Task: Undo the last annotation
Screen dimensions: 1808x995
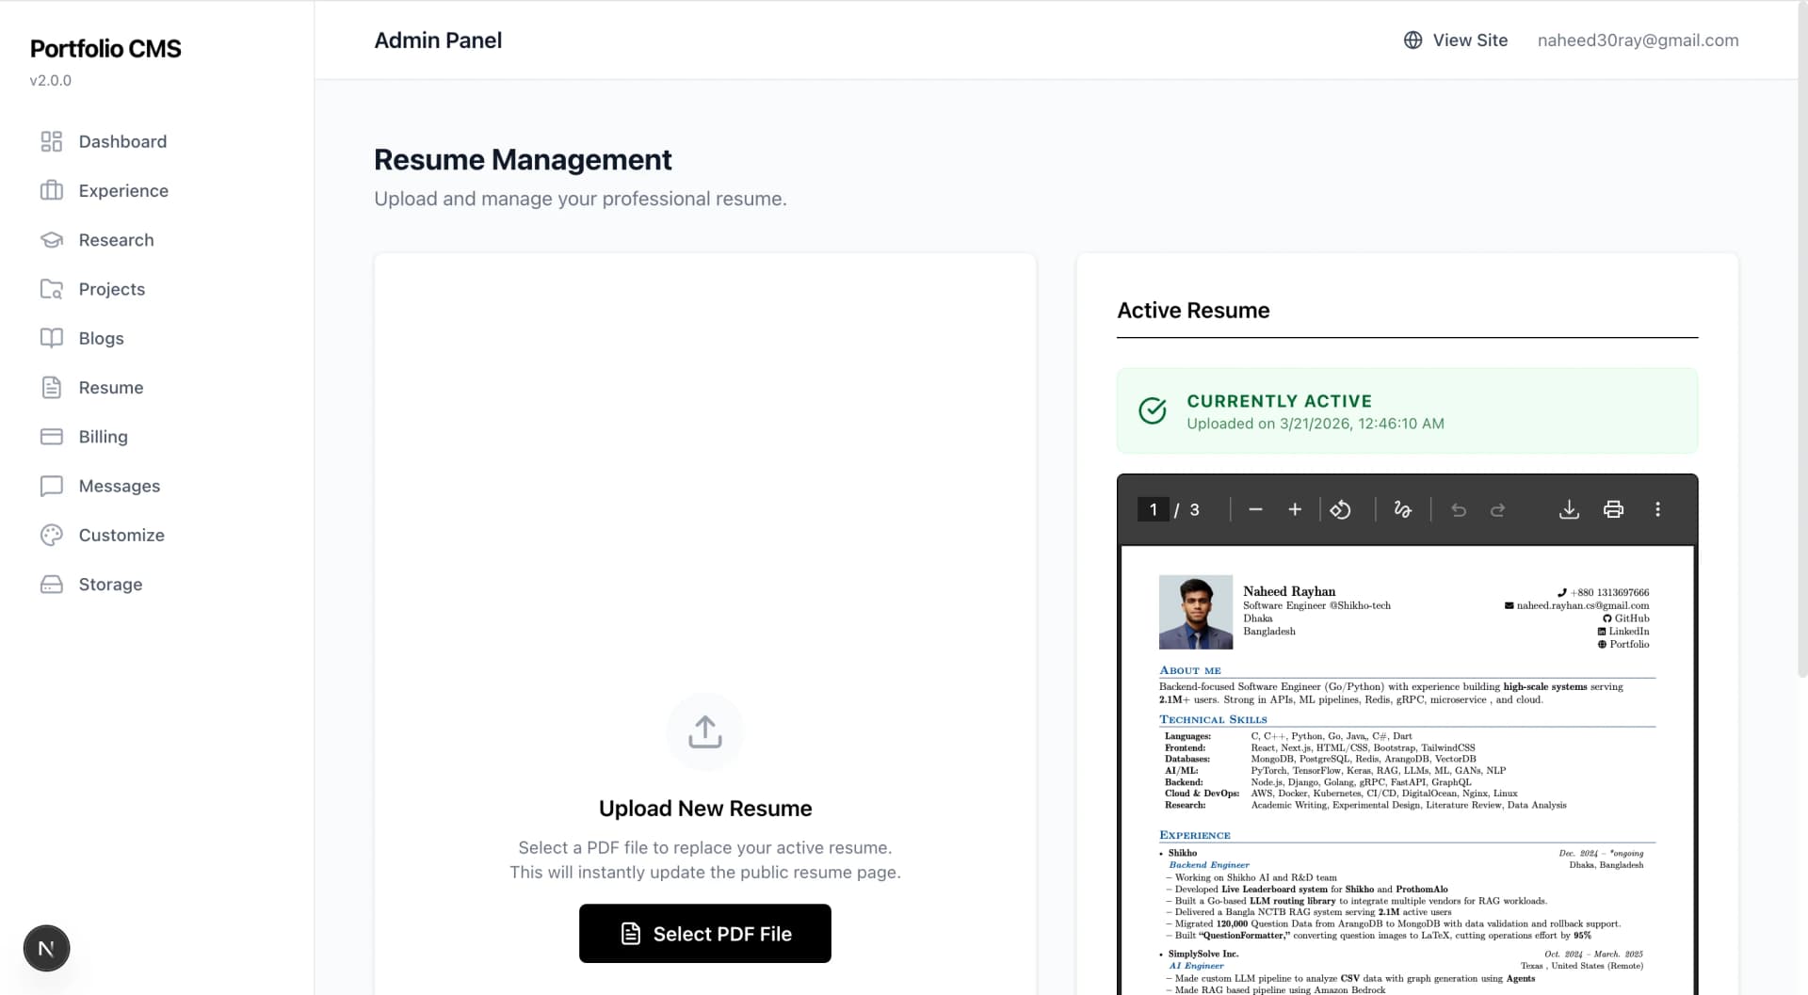Action: [x=1459, y=509]
